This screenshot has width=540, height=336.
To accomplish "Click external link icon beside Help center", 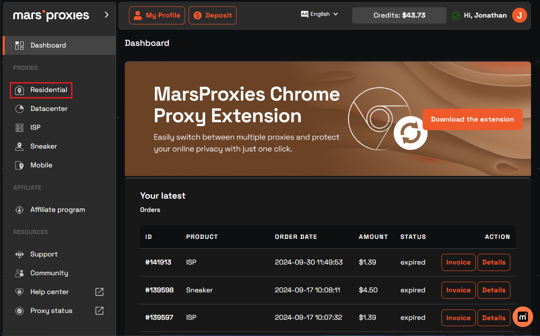I will [99, 292].
